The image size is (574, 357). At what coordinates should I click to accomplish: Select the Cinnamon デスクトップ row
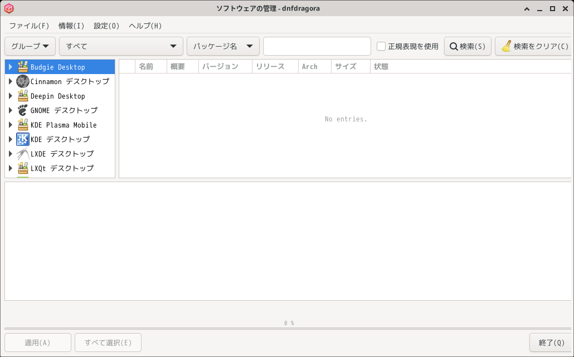point(60,81)
